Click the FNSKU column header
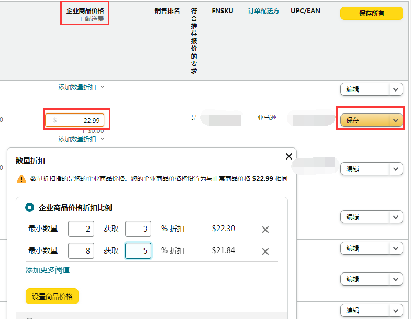 click(223, 11)
